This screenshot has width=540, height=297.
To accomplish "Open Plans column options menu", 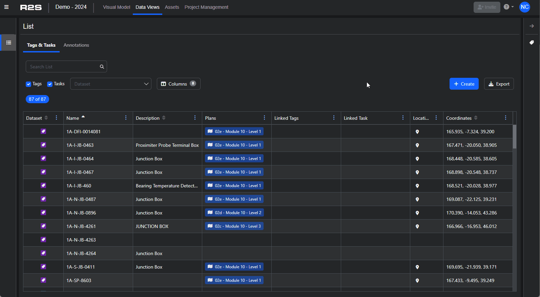I will point(265,118).
